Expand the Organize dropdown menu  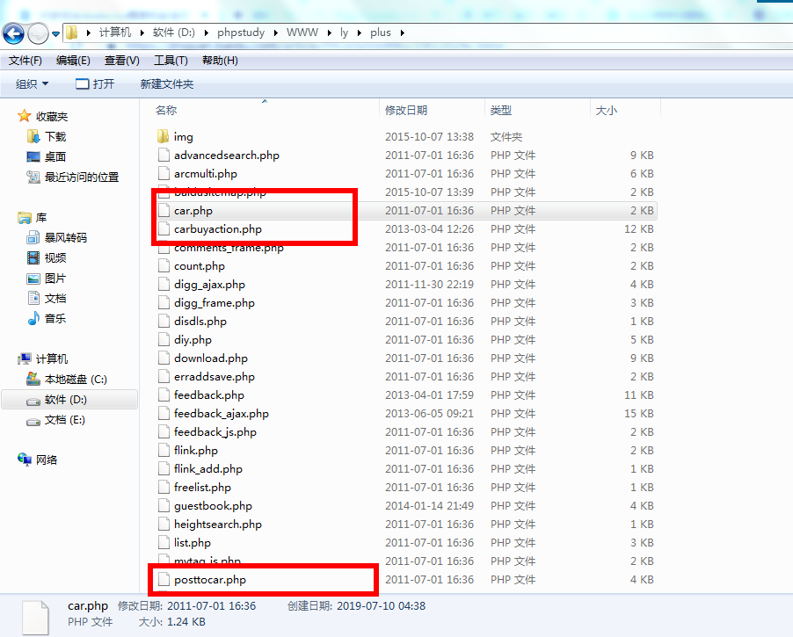[33, 84]
